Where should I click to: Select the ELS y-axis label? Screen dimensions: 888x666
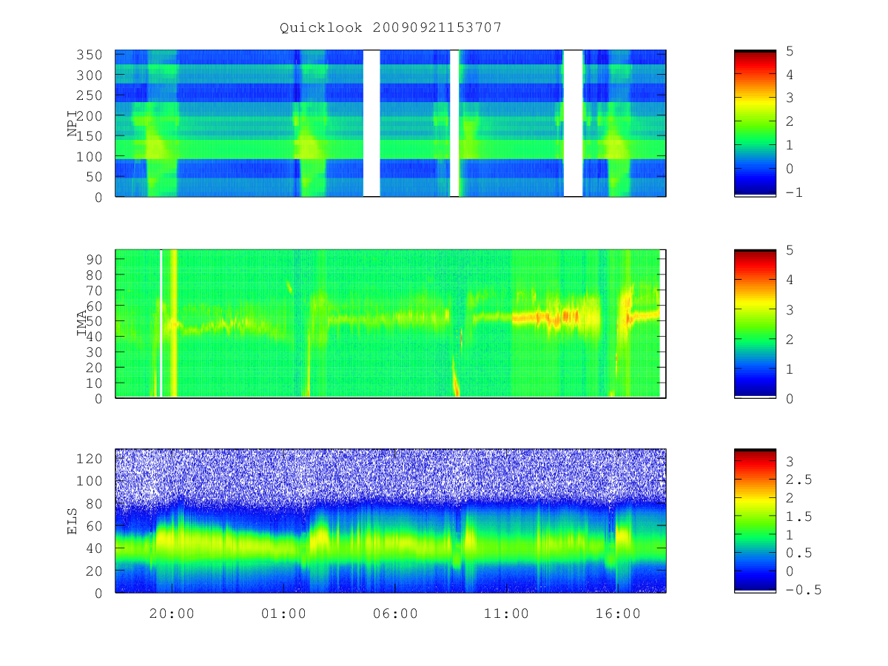click(x=73, y=521)
